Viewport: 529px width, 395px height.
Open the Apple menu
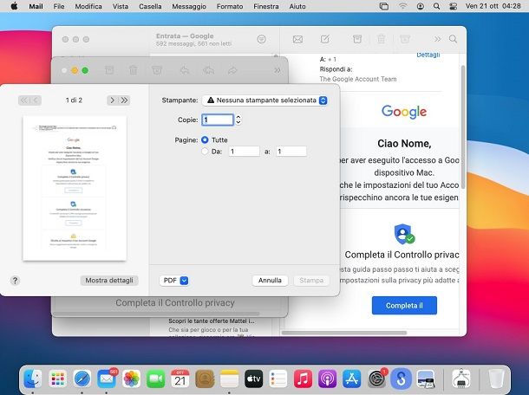[x=14, y=6]
